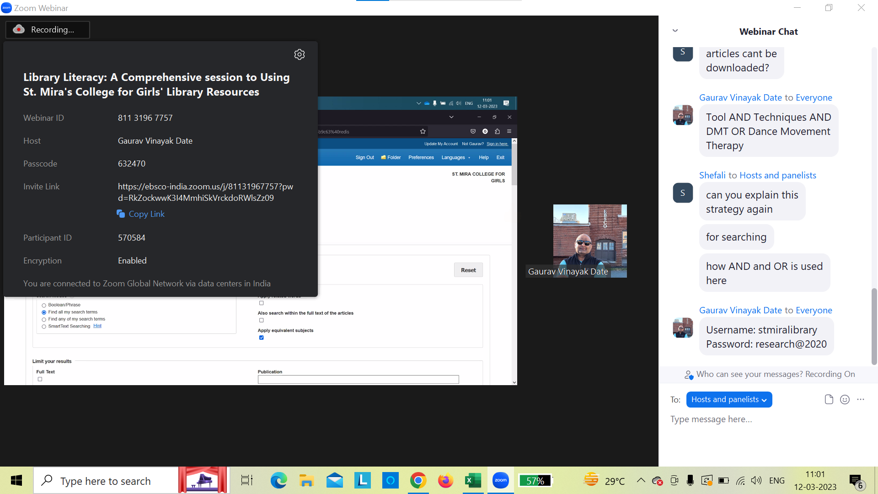This screenshot has height=494, width=878.
Task: Open meeting info settings gear
Action: pyautogui.click(x=300, y=54)
